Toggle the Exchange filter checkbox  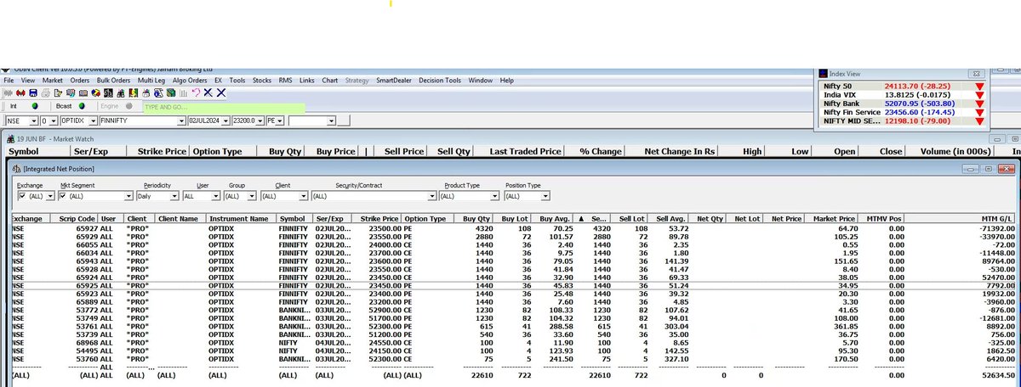[x=21, y=195]
